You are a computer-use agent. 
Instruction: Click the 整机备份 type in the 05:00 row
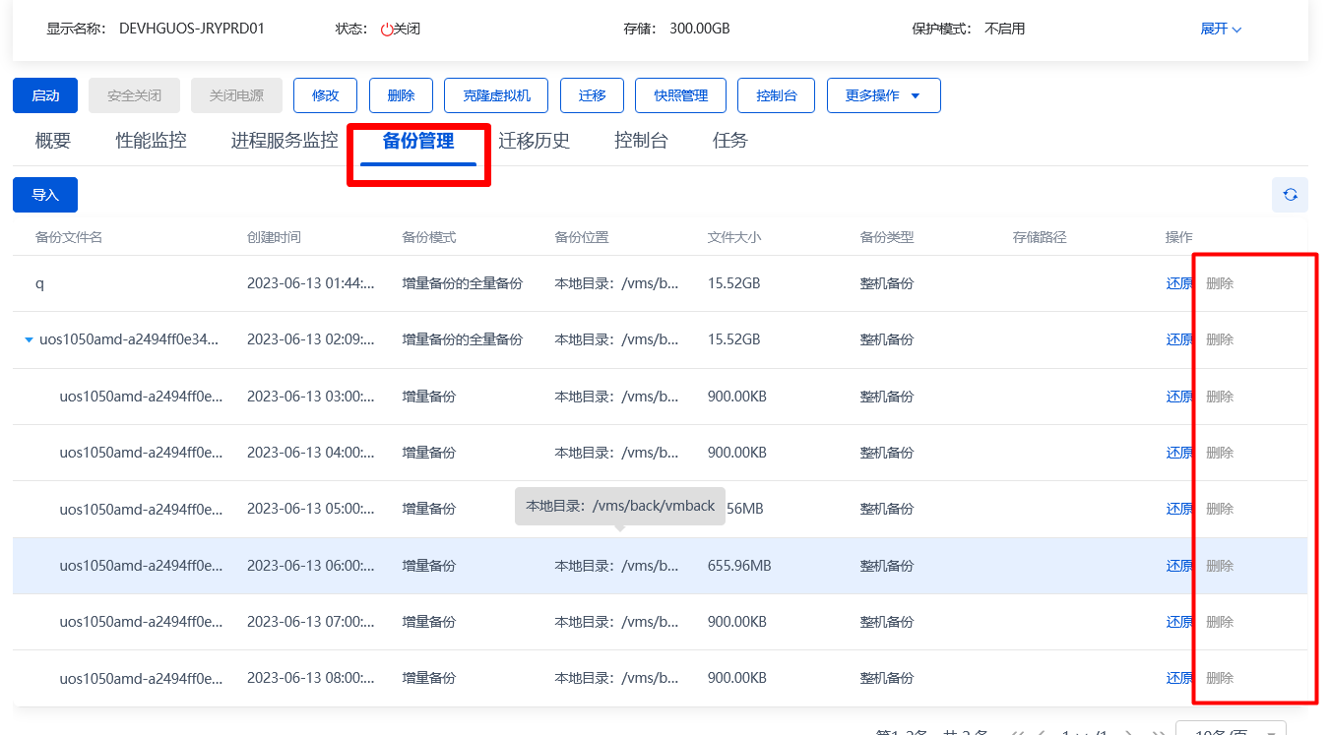(887, 509)
